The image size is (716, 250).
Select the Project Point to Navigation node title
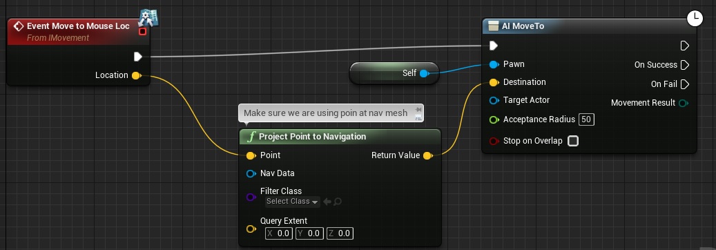(x=312, y=137)
